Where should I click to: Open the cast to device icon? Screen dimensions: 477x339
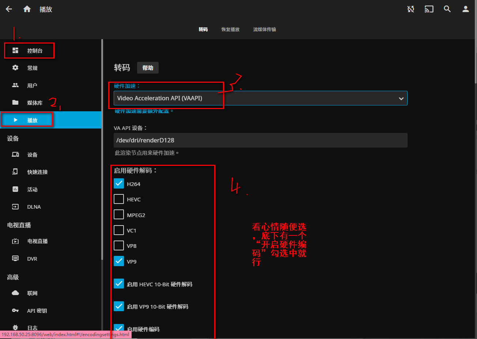click(429, 9)
